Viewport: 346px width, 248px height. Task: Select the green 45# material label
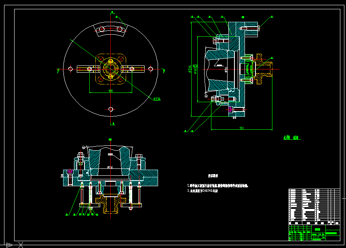[x=292, y=138]
